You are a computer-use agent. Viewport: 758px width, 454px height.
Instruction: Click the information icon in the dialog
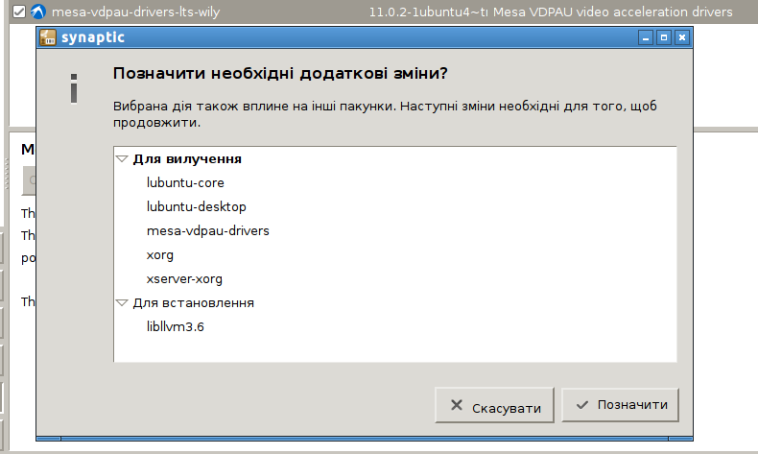click(x=73, y=87)
